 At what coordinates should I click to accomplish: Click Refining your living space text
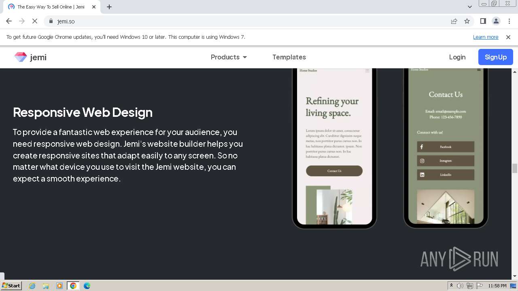point(332,107)
